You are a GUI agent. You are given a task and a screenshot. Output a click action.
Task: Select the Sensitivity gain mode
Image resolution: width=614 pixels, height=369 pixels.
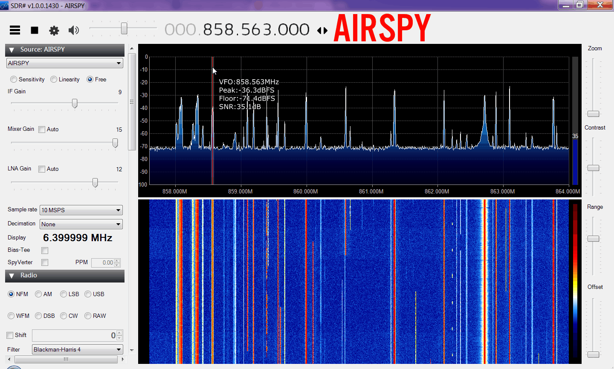tap(14, 79)
